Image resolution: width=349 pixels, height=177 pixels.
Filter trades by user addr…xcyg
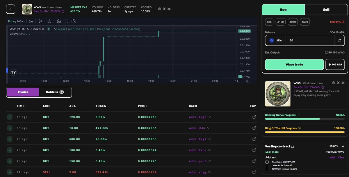pyautogui.click(x=209, y=172)
